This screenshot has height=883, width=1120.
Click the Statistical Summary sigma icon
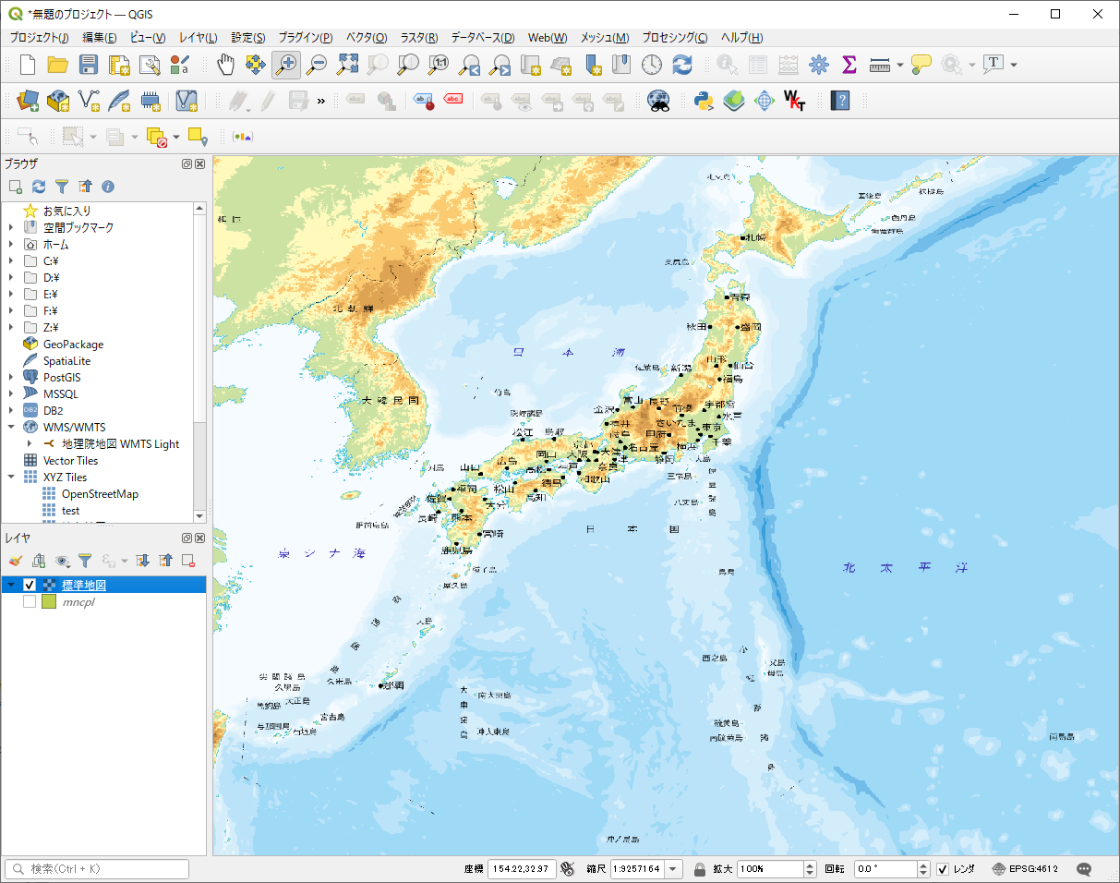point(849,65)
